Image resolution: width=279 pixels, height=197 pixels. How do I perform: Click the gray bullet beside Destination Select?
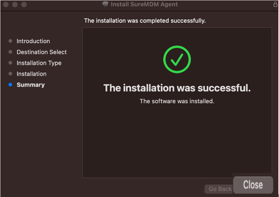(10, 52)
